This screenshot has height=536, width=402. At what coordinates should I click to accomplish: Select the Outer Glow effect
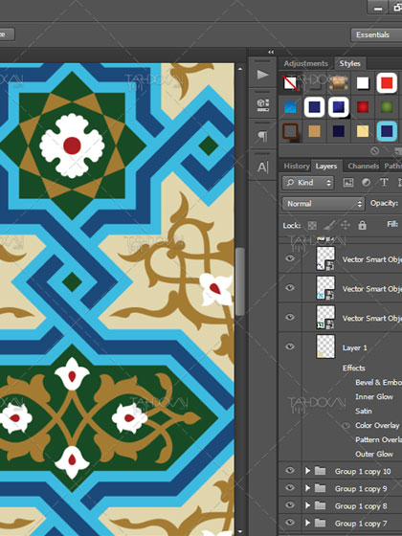tap(374, 455)
